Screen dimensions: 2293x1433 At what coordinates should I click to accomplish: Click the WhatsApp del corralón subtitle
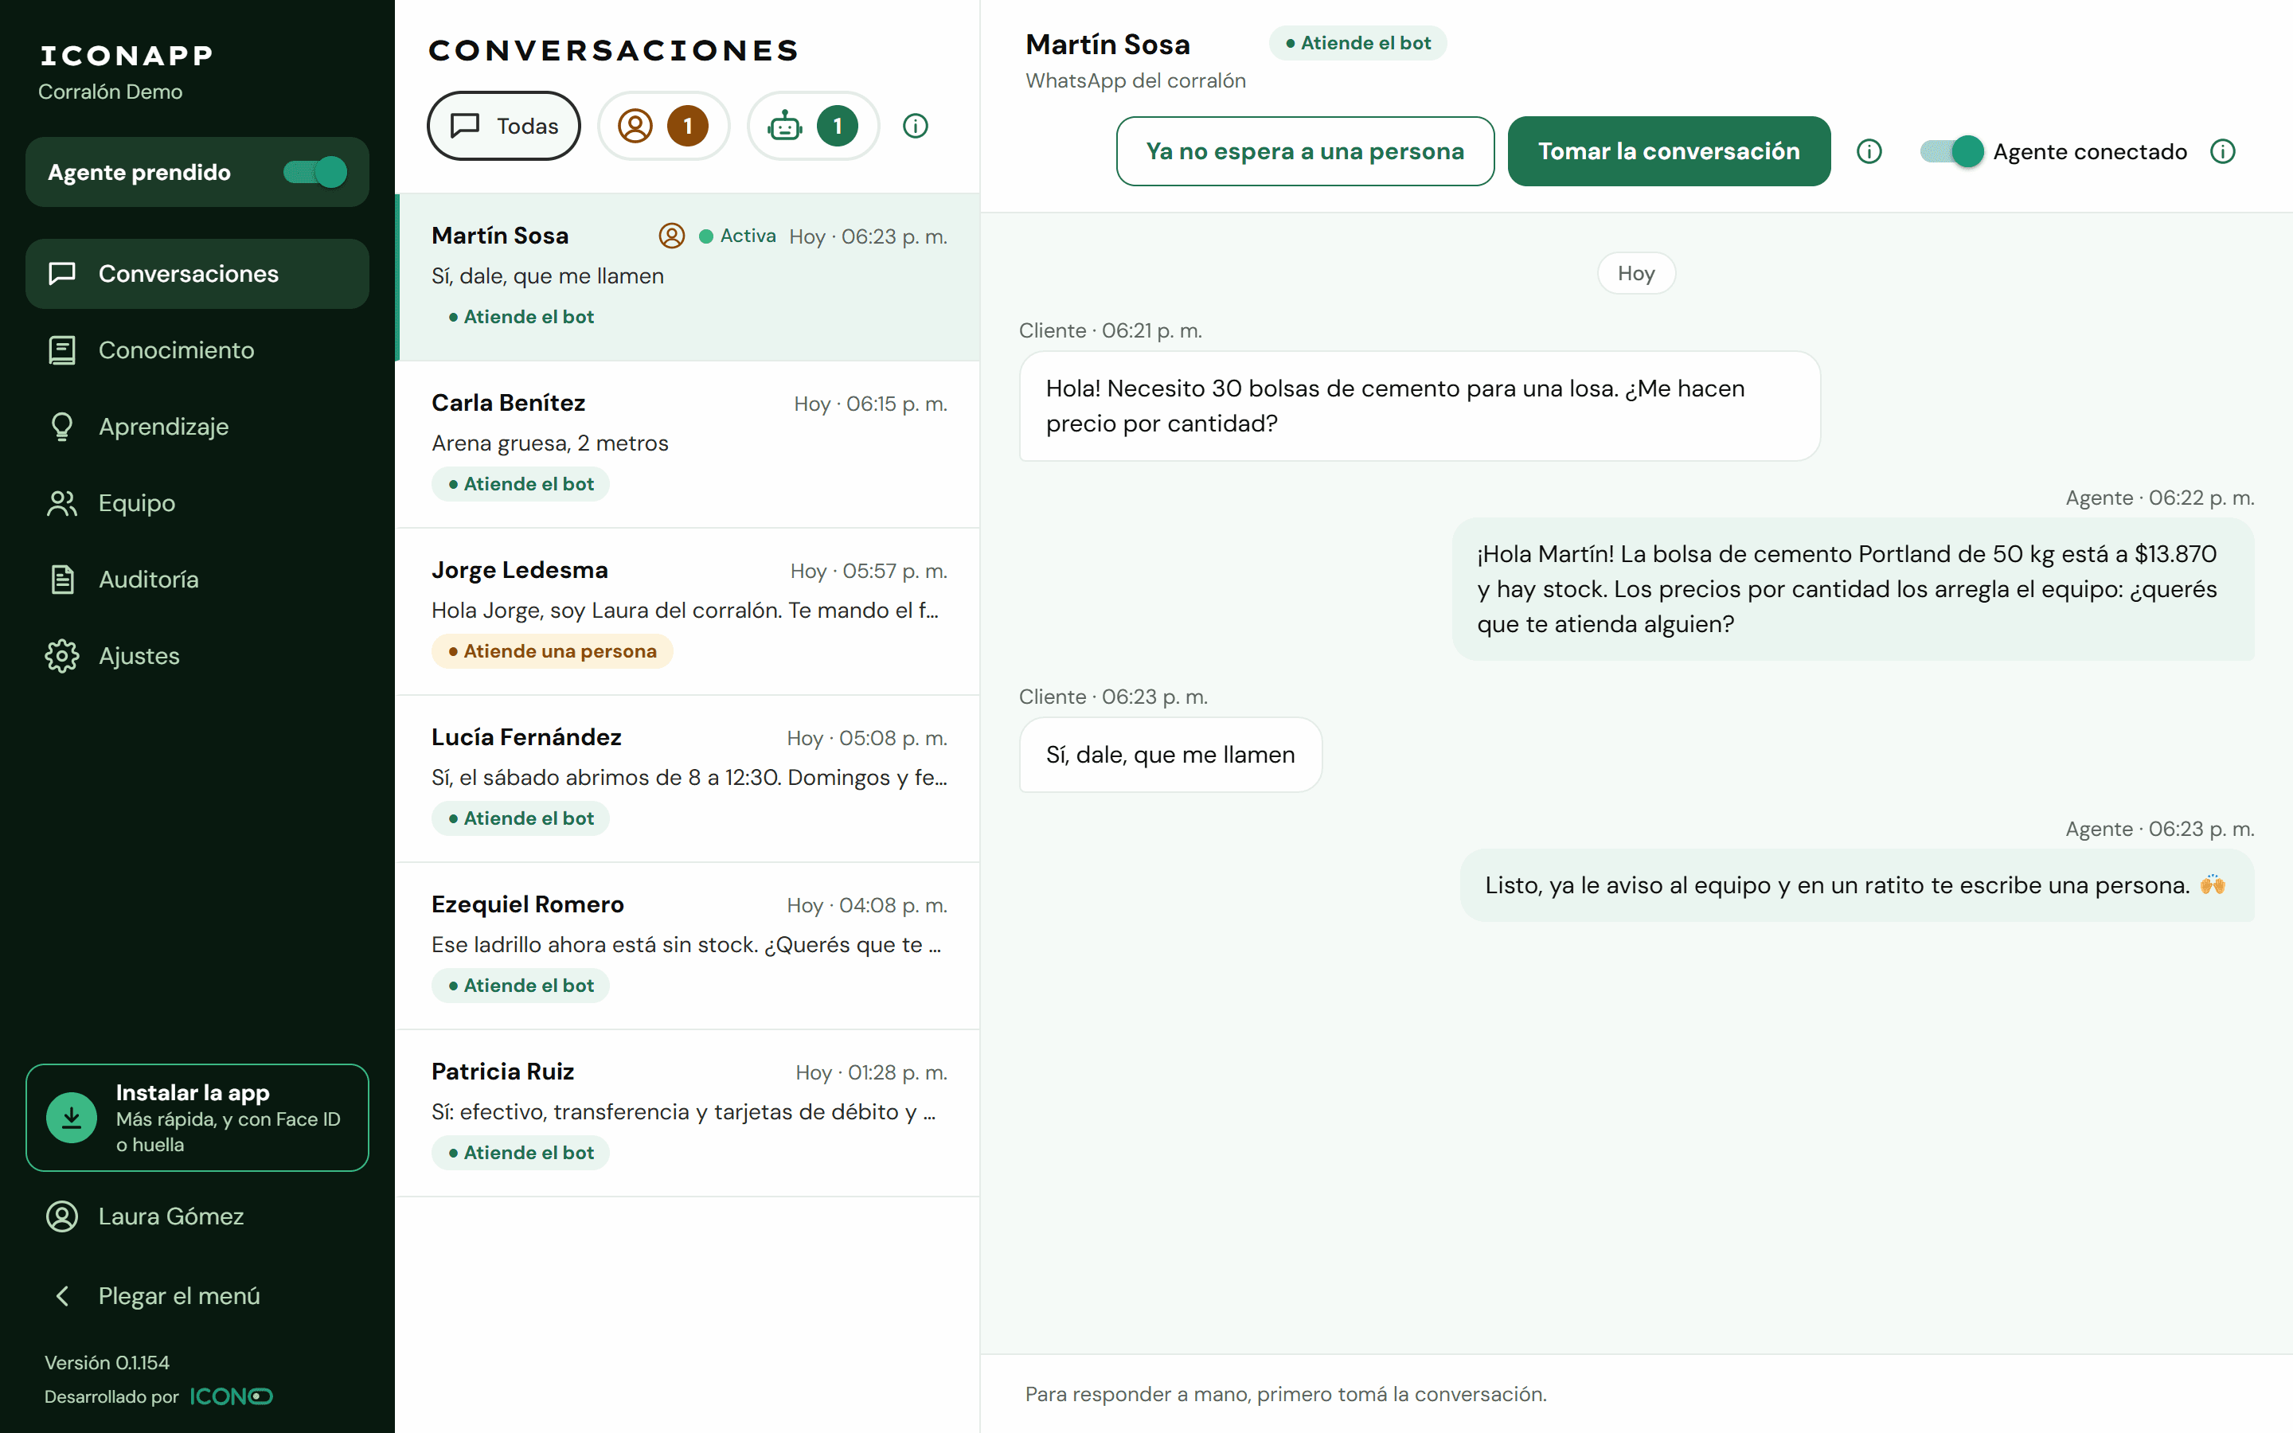point(1135,80)
